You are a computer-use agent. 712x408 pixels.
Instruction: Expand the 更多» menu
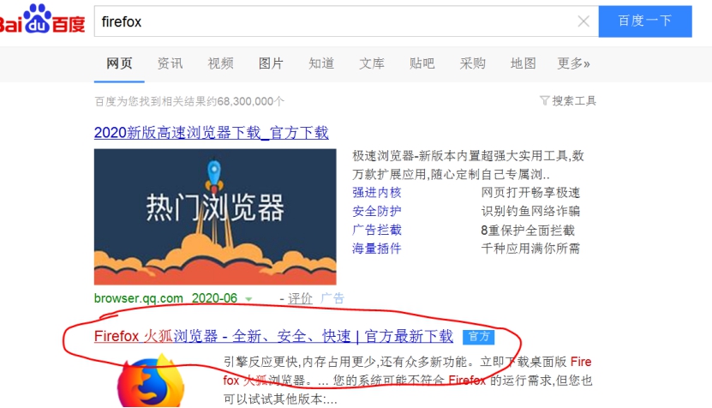[x=573, y=63]
